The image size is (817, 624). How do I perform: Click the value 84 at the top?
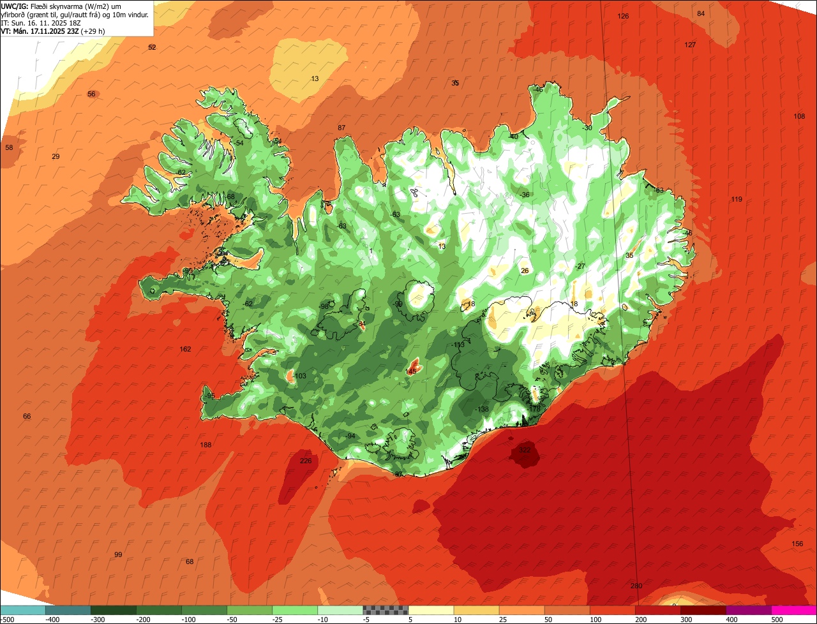tap(701, 13)
